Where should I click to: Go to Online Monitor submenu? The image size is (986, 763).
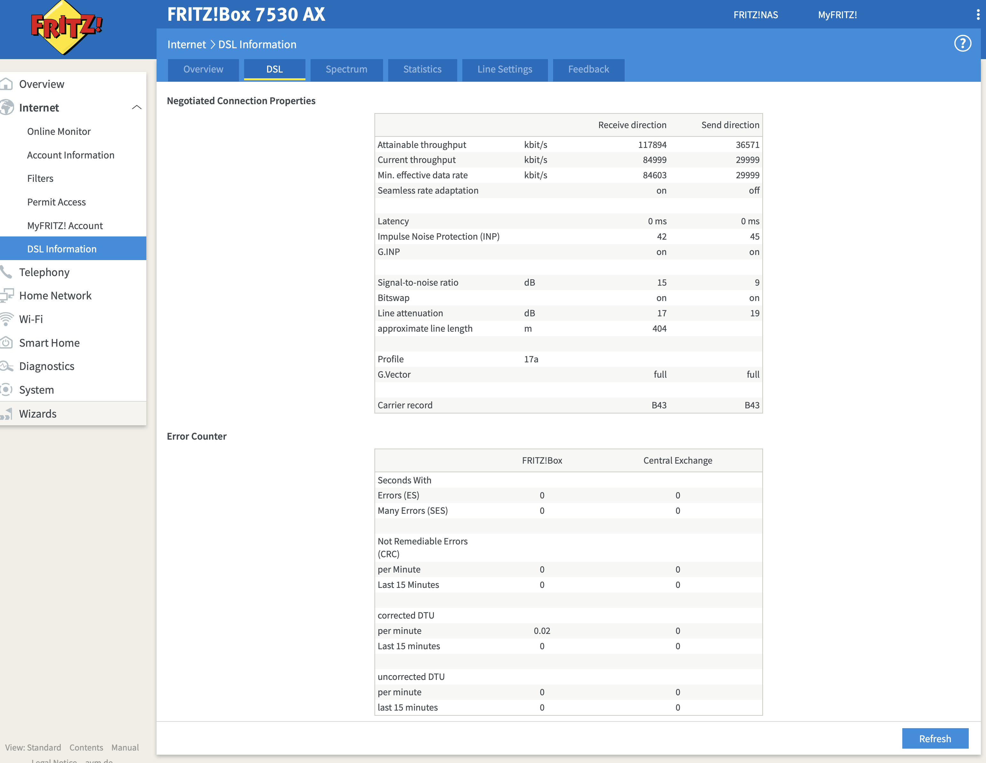tap(59, 131)
